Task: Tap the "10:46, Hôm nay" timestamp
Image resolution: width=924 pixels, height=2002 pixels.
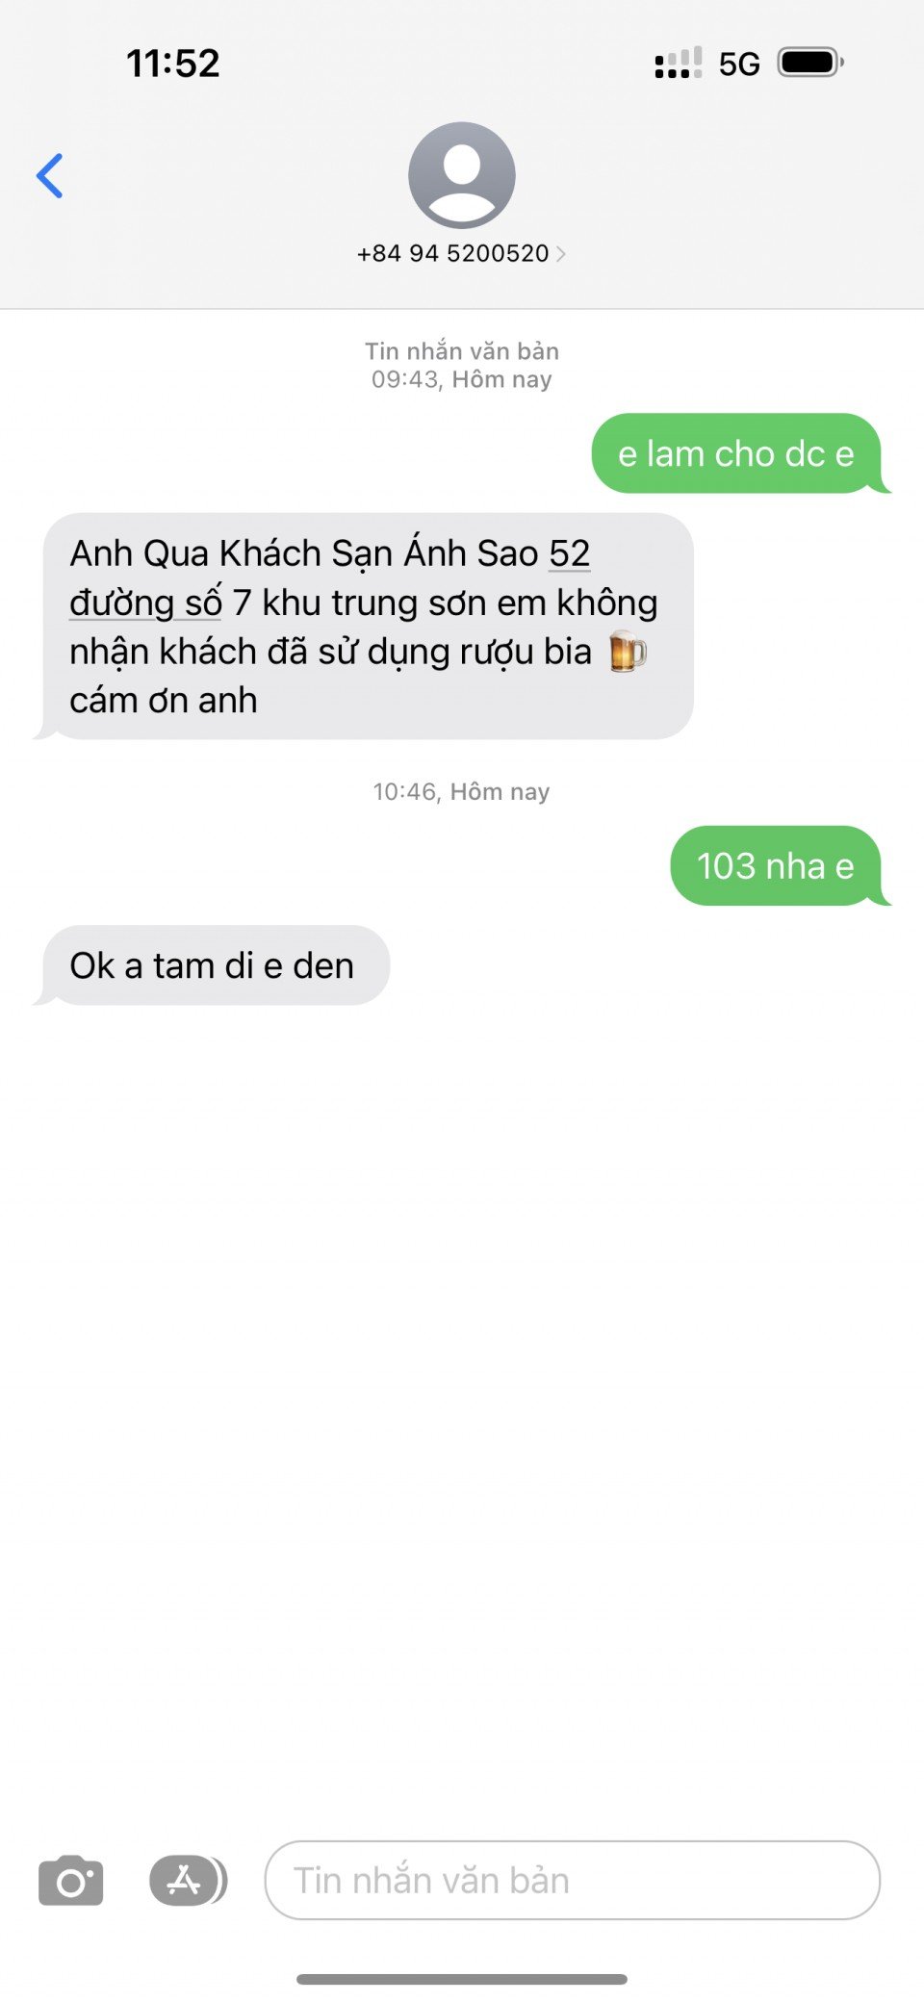Action: pos(462,792)
